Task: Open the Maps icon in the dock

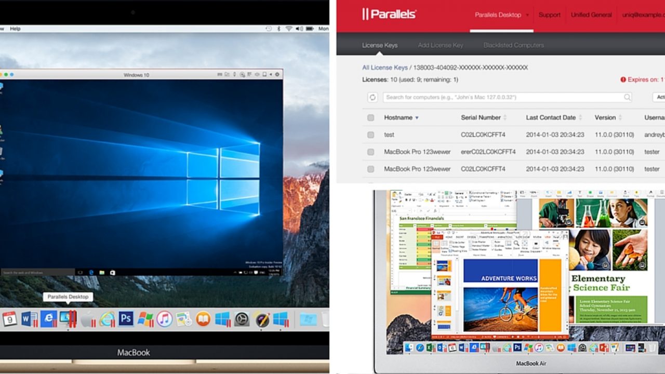Action: (x=183, y=318)
